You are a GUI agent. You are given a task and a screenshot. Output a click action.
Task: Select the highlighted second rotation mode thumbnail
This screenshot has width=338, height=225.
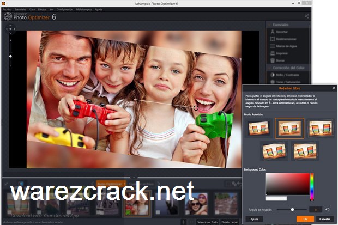[289, 129]
